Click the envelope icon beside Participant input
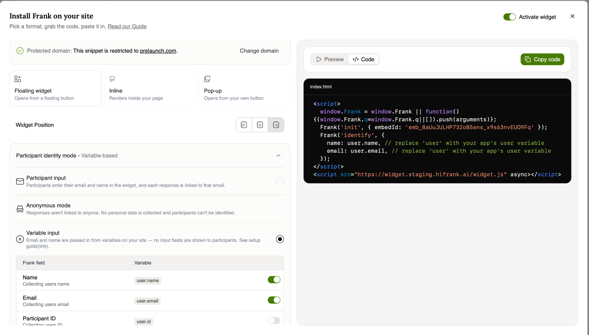Viewport: 589px width, 335px height. [20, 181]
